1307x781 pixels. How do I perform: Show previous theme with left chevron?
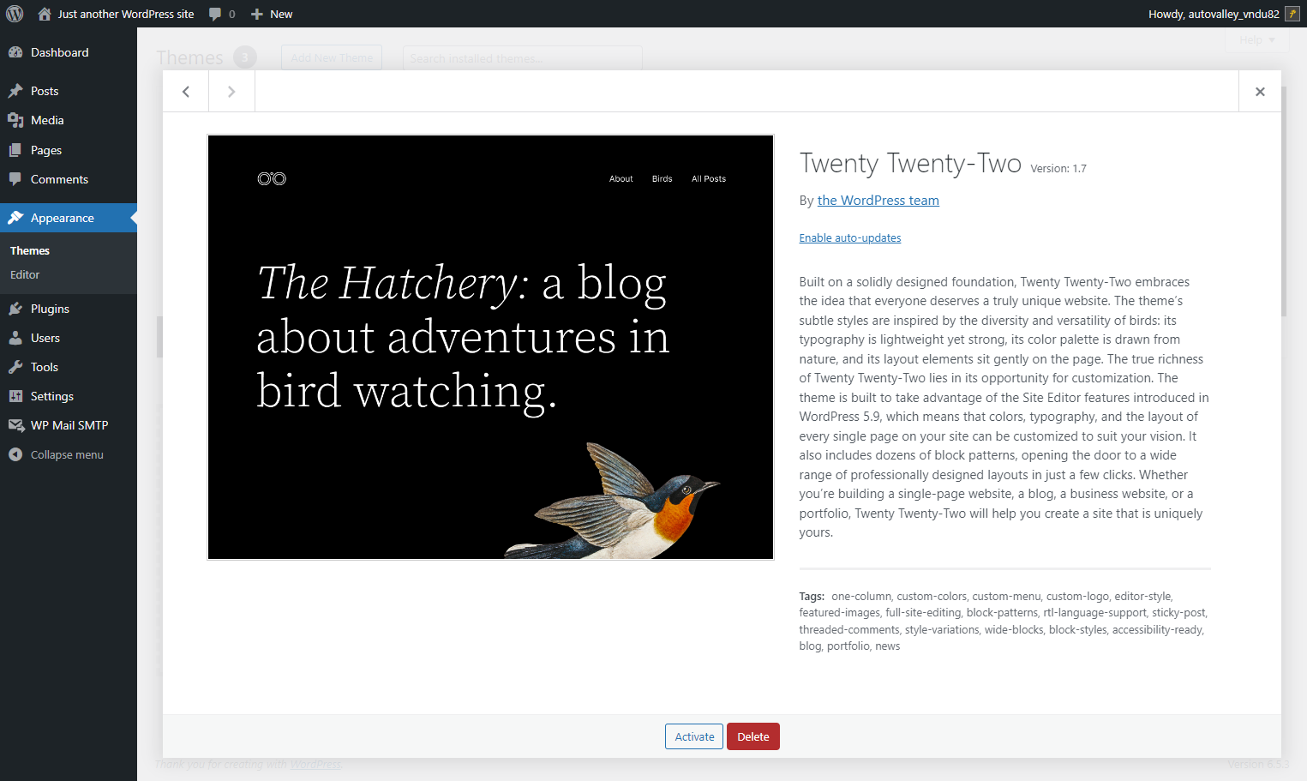pyautogui.click(x=186, y=92)
